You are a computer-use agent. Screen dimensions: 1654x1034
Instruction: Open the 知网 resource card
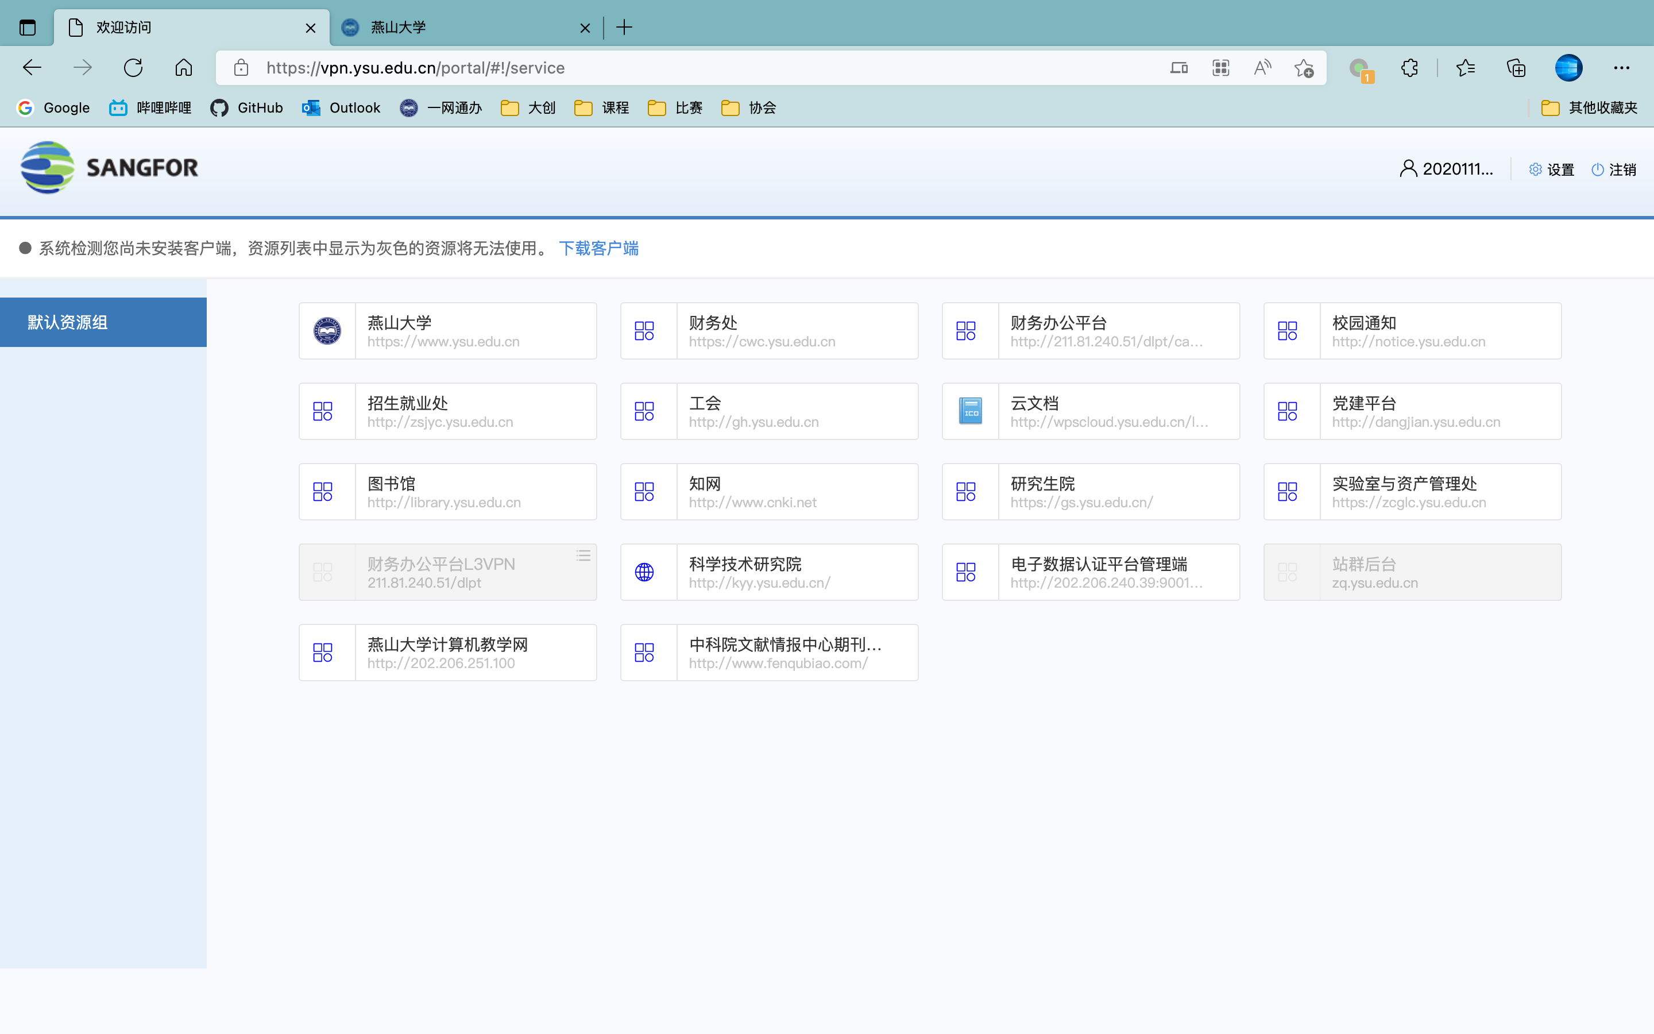(769, 492)
